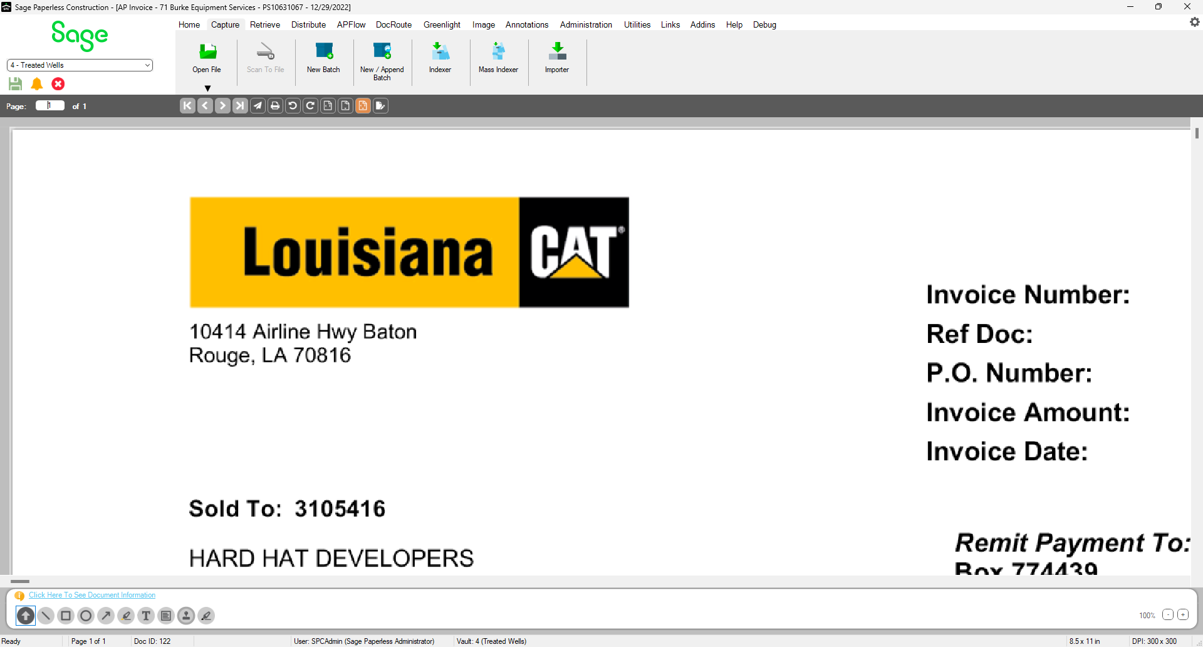Viewport: 1203px width, 647px height.
Task: Open the DocRoute menu
Action: pos(393,24)
